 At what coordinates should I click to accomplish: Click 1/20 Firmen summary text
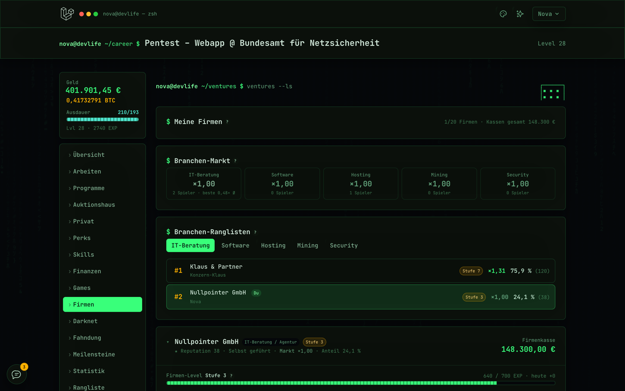461,122
